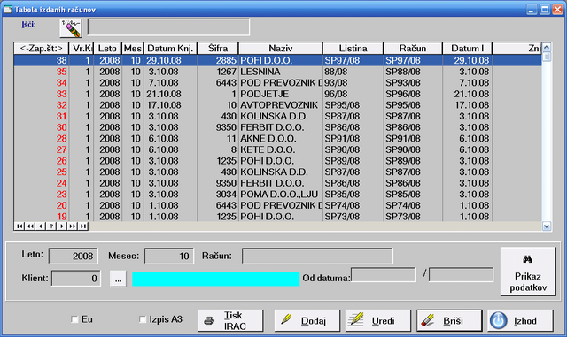Click table scrollbar down arrow

(547, 226)
